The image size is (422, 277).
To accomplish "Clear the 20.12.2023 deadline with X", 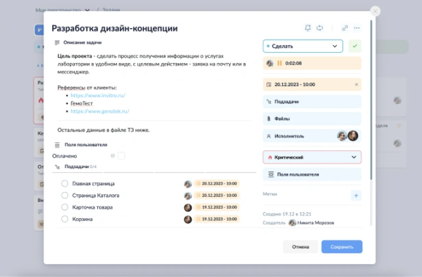I will 356,85.
